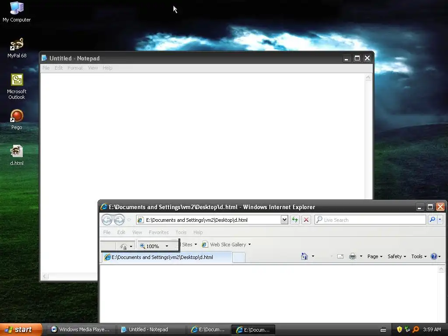Open Internet Explorer's View menu

(137, 232)
